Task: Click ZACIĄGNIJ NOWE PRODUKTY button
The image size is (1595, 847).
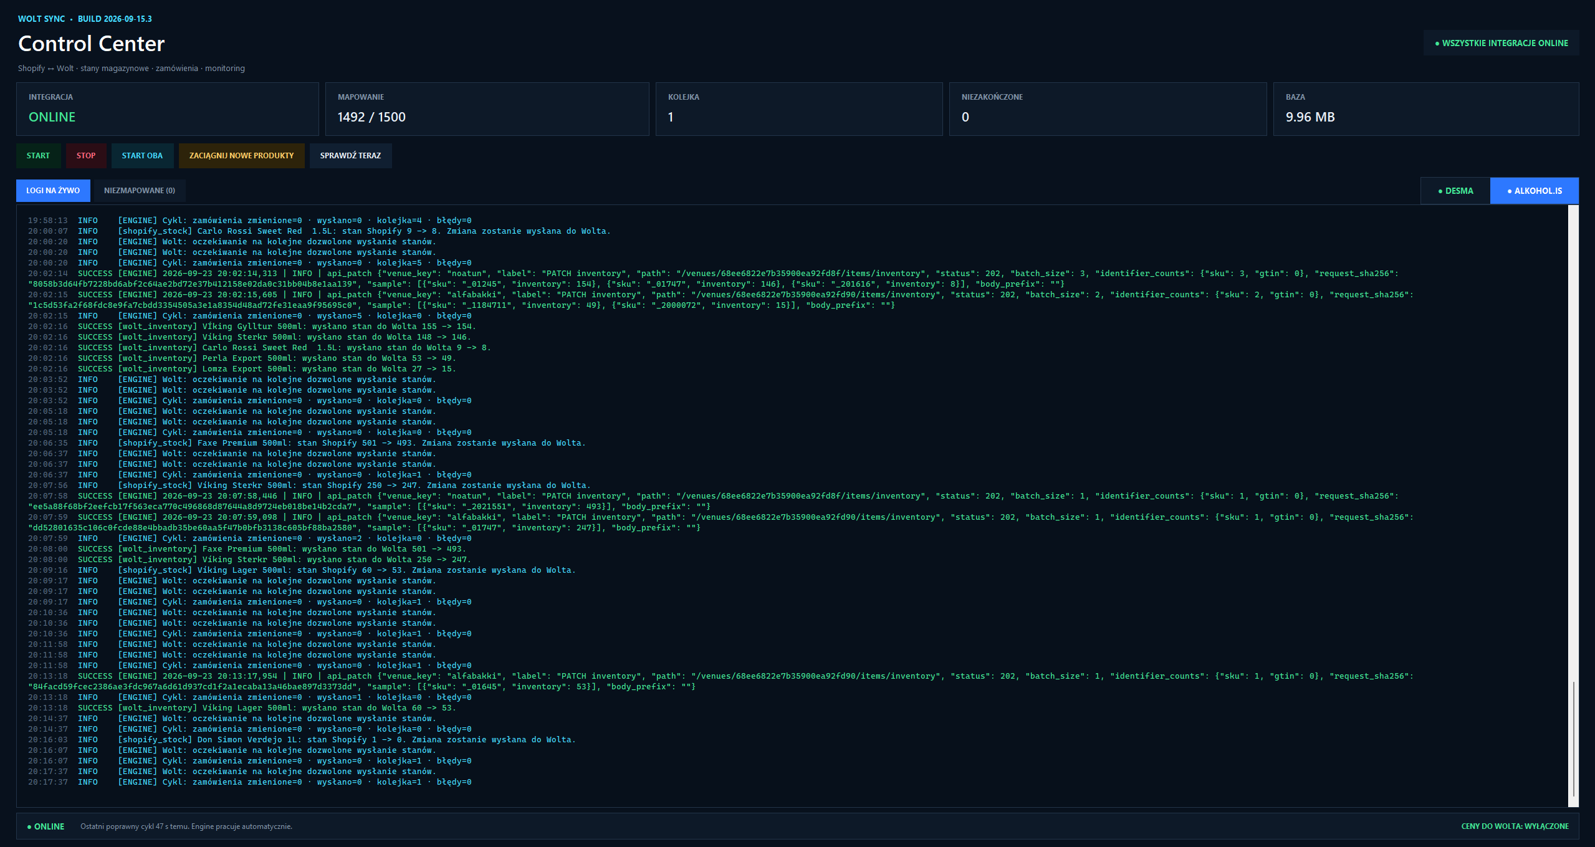Action: tap(241, 156)
